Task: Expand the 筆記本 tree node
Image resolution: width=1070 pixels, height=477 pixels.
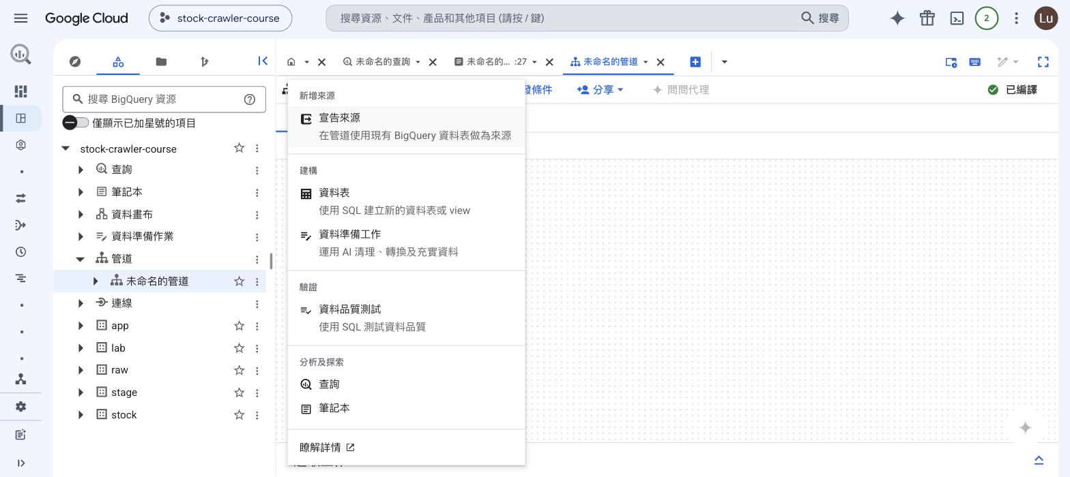Action: [81, 192]
